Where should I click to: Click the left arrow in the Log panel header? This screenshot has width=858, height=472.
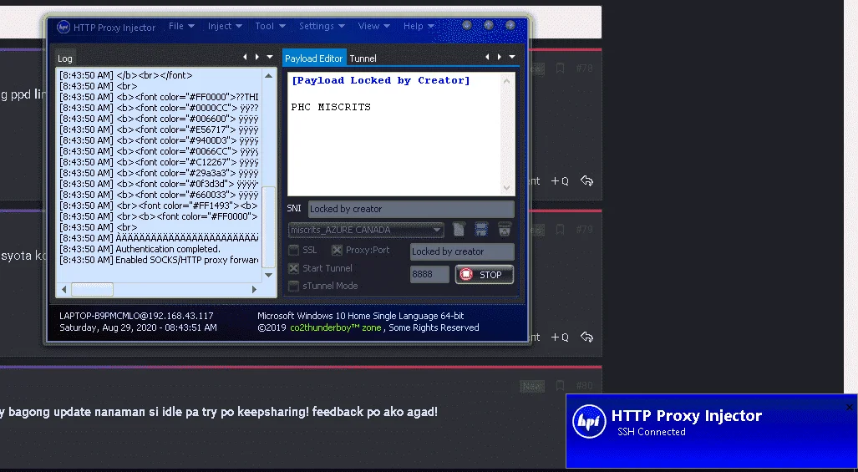click(245, 57)
